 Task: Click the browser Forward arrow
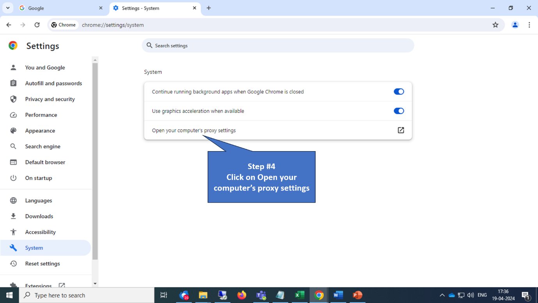click(x=23, y=25)
